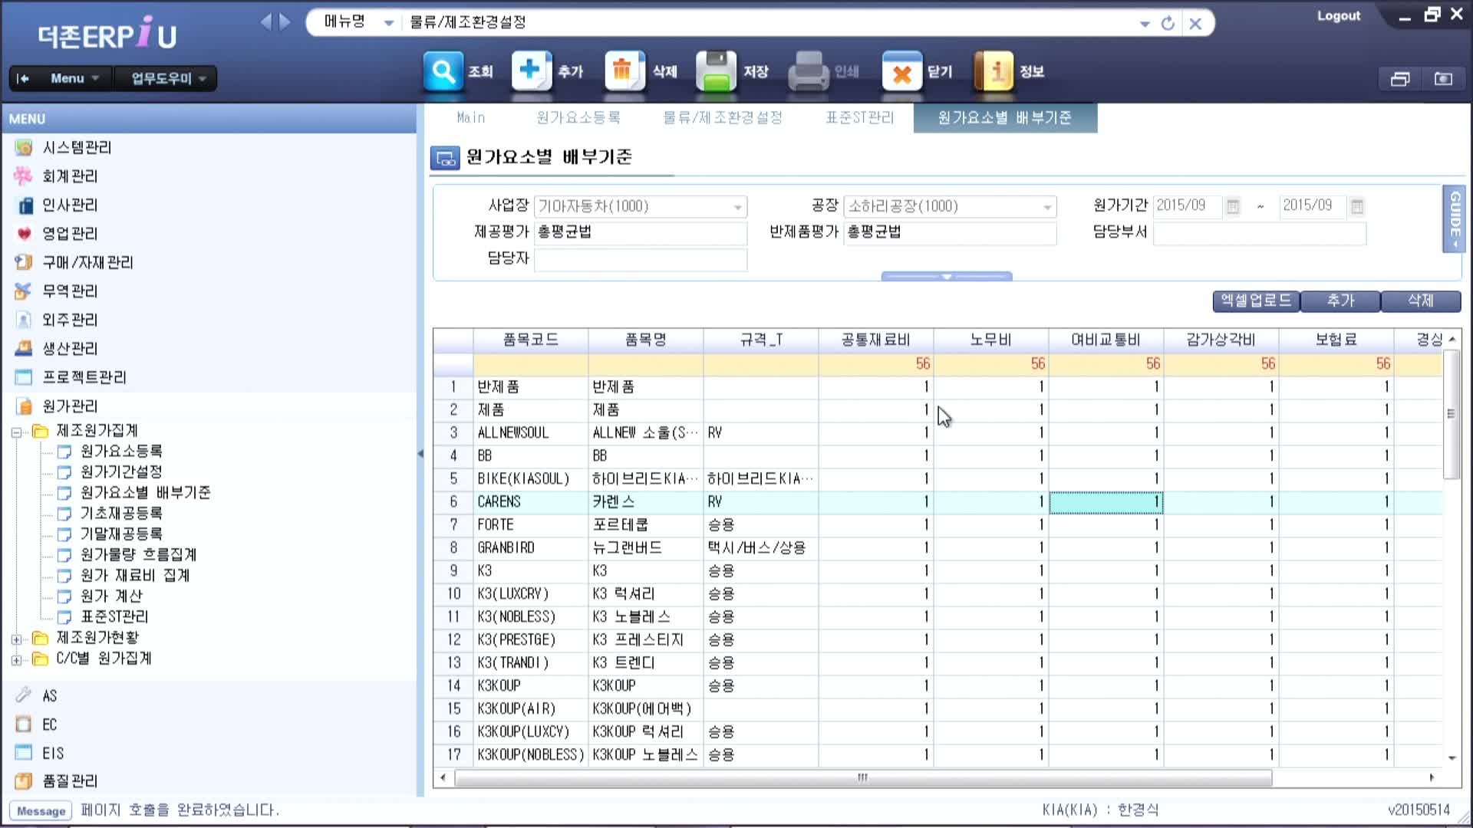Open 기초재공등록 in the tree
1473x828 pixels.
(121, 513)
